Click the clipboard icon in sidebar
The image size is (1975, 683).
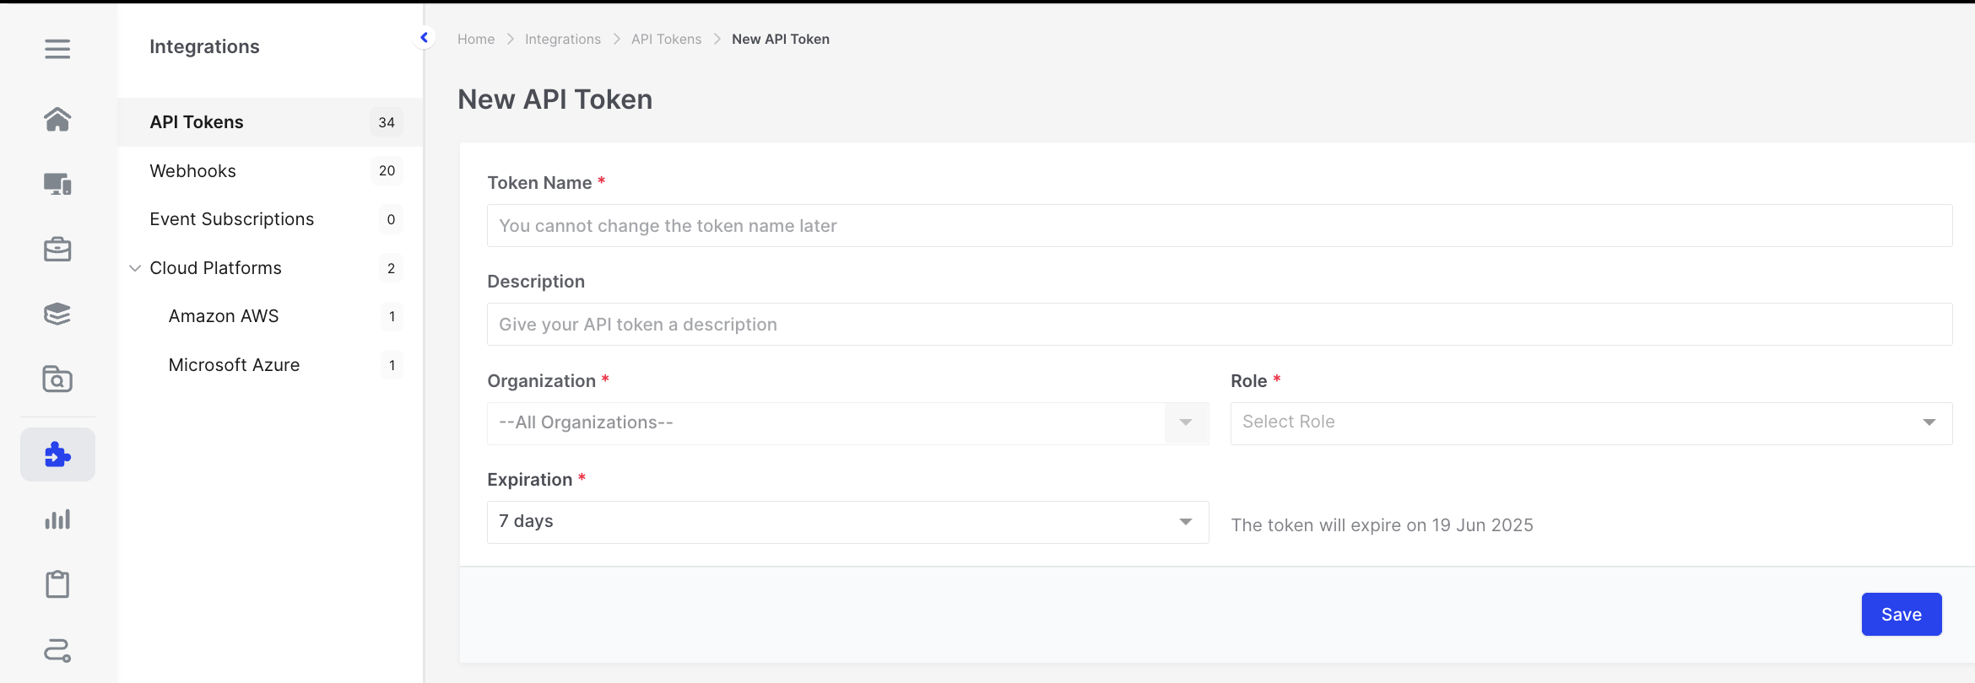tap(57, 584)
